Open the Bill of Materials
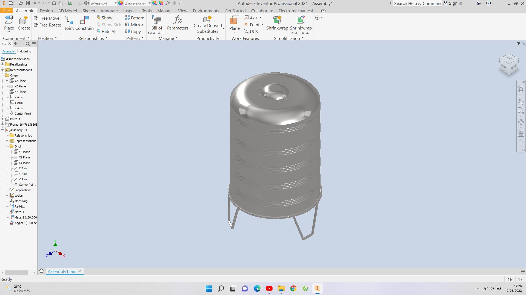Screen dimensions: 526x295 [x=157, y=24]
